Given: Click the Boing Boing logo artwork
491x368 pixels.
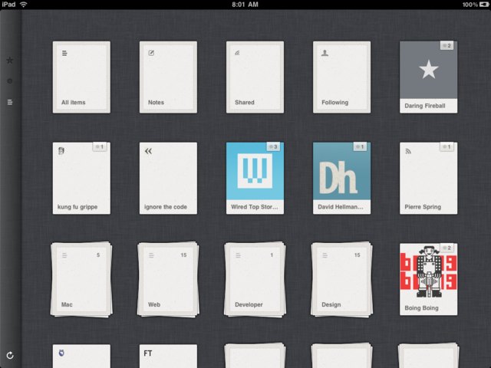Looking at the screenshot, I should 428,271.
